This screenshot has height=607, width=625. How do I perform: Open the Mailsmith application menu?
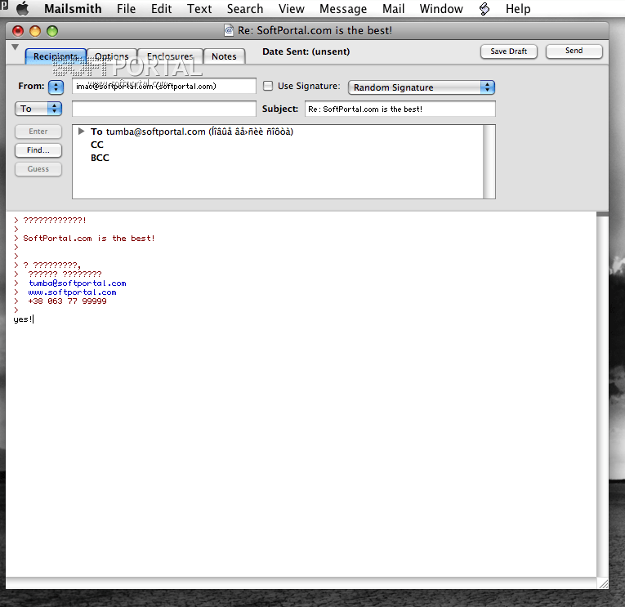tap(73, 9)
